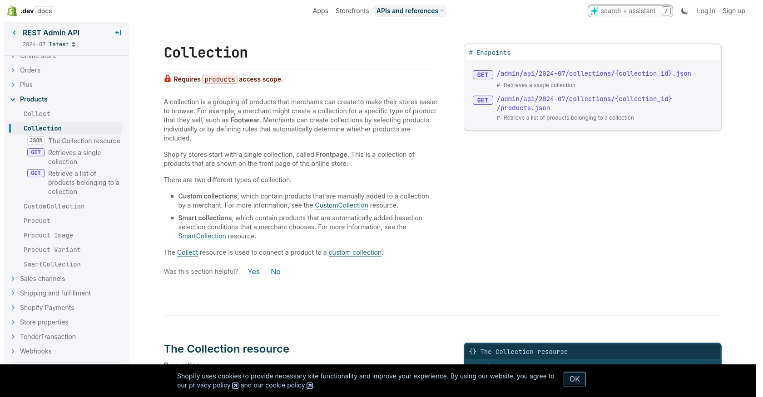Expand Store properties section
The height and width of the screenshot is (397, 763).
pyautogui.click(x=13, y=322)
